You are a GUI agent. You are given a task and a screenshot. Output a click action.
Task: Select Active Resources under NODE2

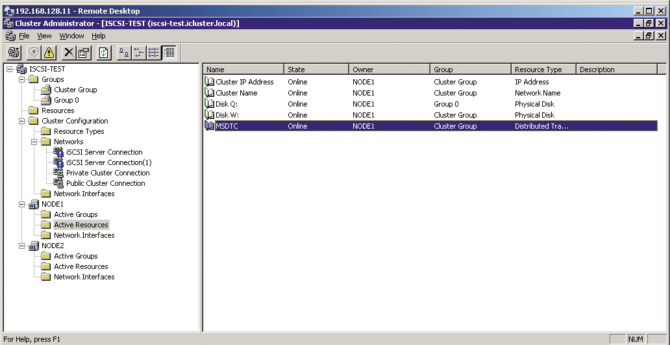[x=81, y=266]
